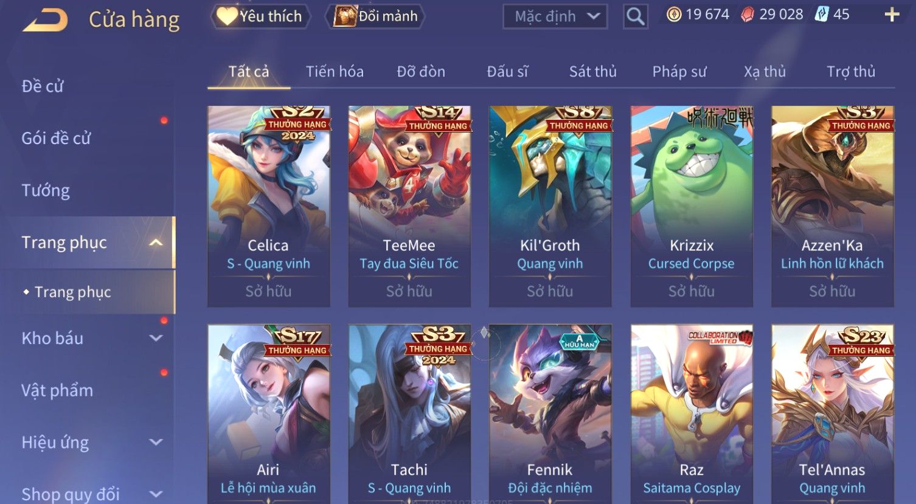
Task: Tap the heart icon in Yêu thích
Action: click(x=227, y=16)
